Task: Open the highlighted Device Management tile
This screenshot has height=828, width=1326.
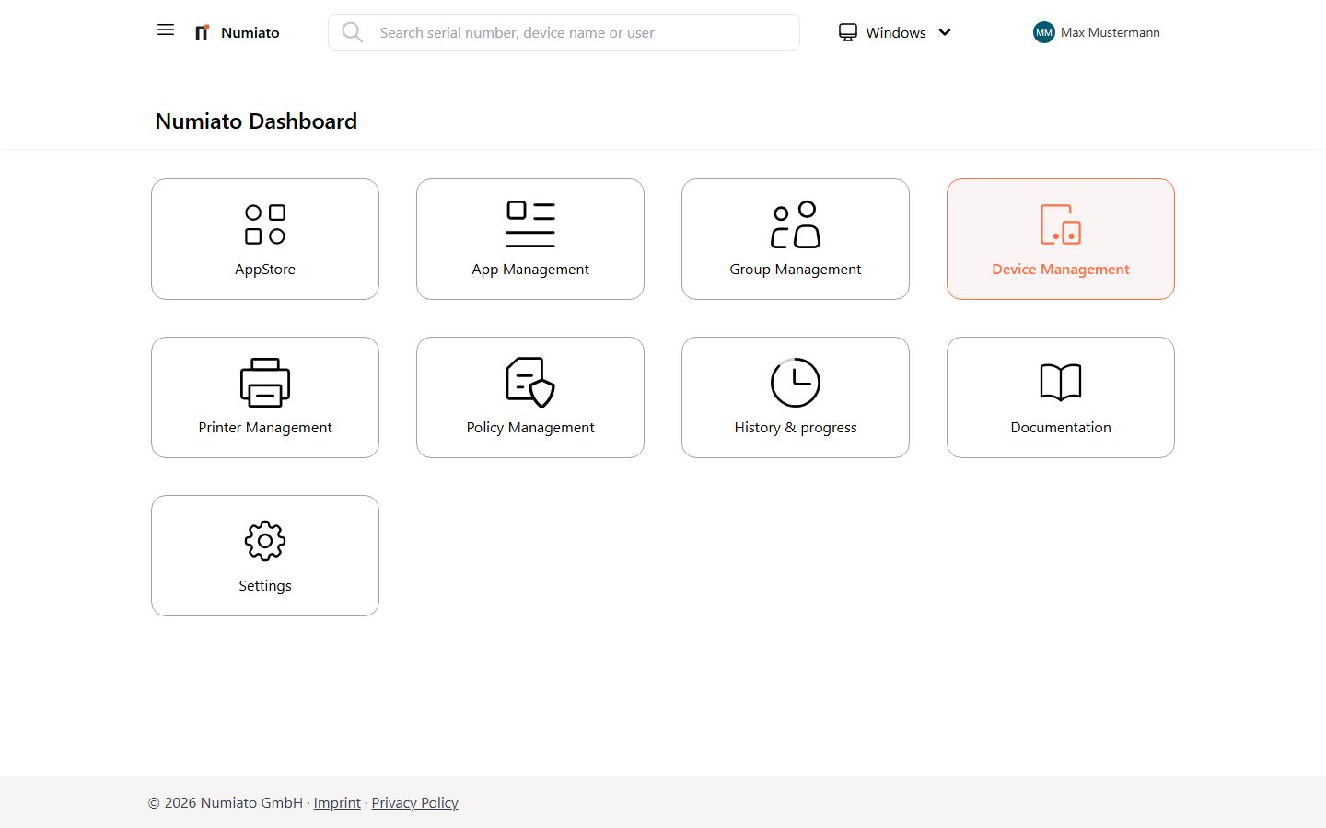Action: (x=1060, y=239)
